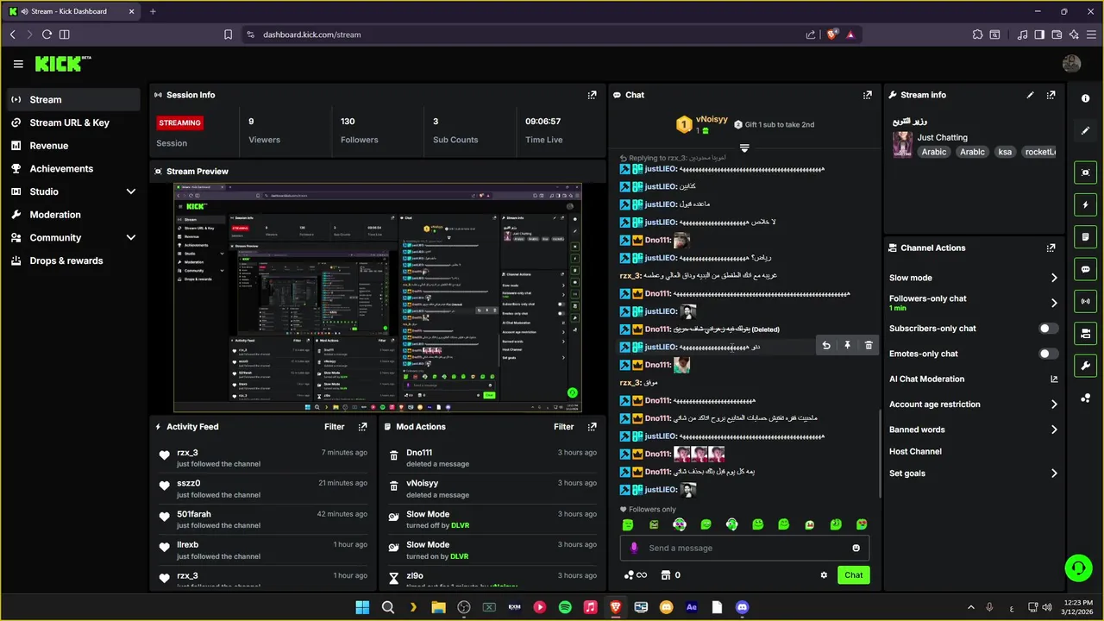Open Spotify from the taskbar
1104x621 pixels.
click(x=565, y=607)
